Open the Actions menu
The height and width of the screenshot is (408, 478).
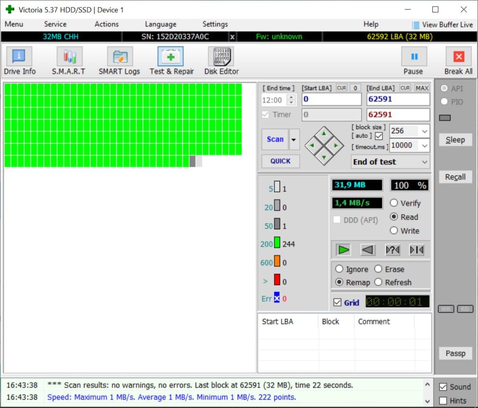coord(106,24)
